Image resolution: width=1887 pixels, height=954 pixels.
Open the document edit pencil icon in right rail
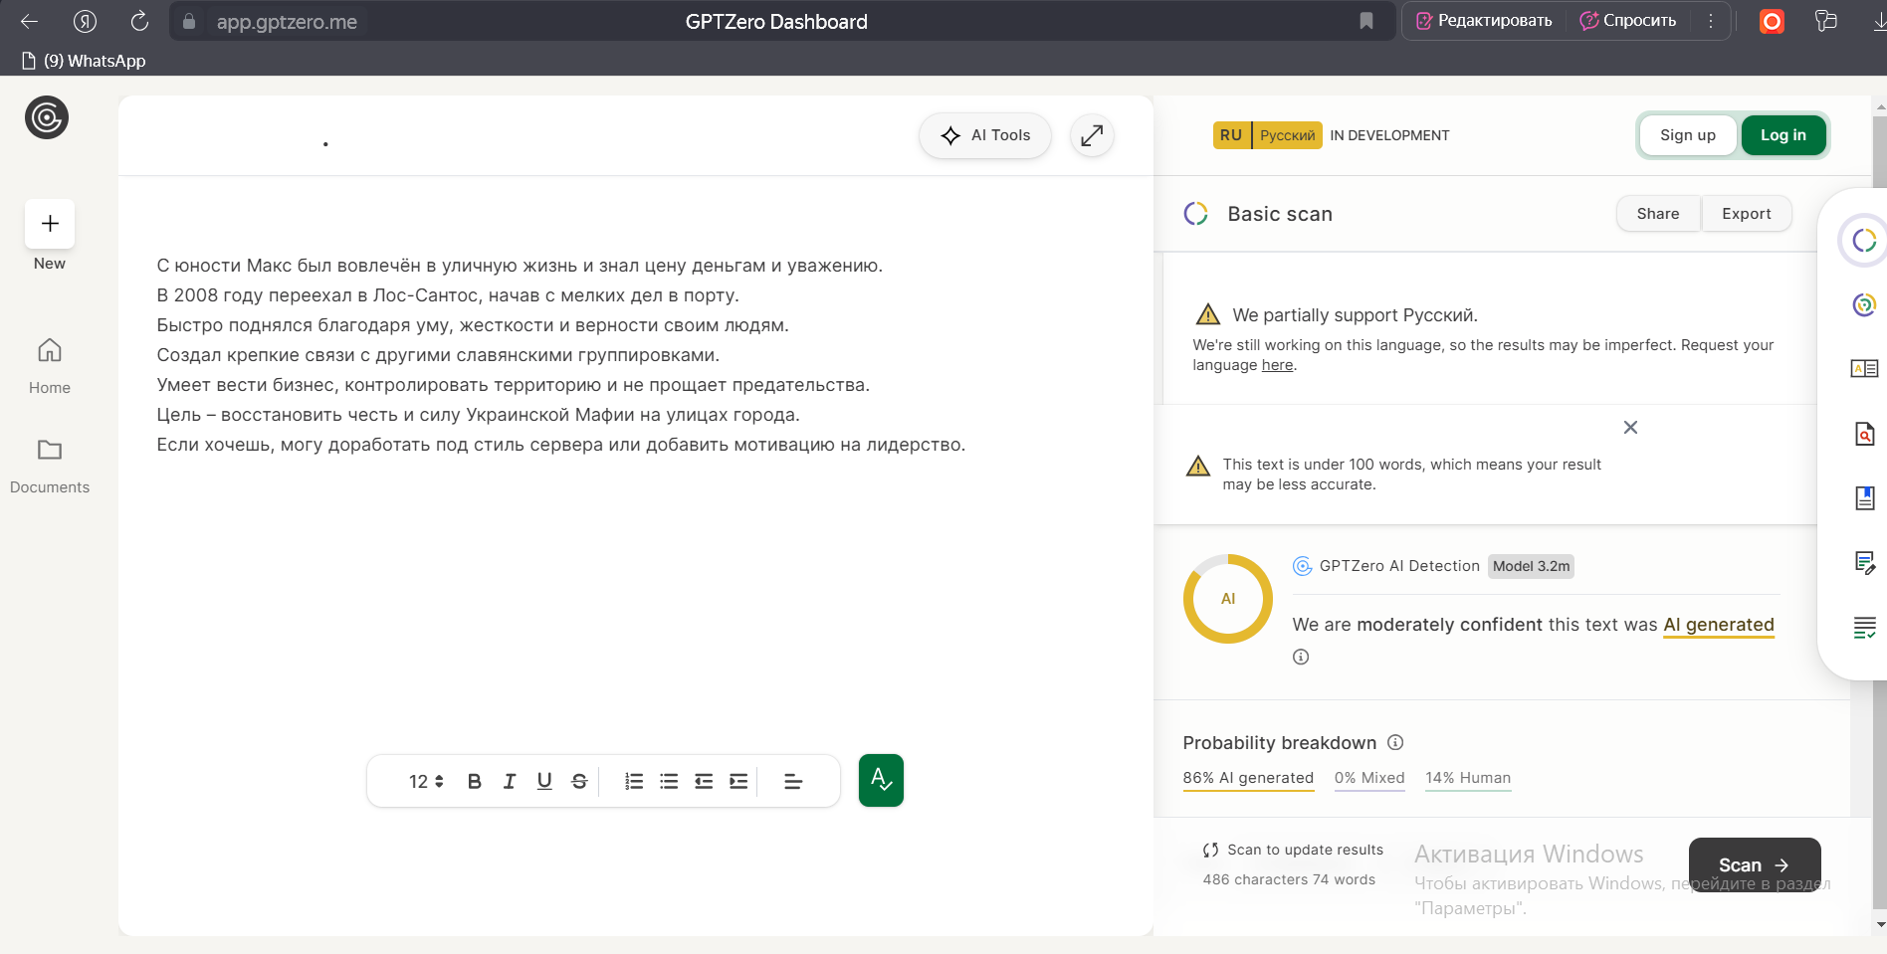click(x=1864, y=563)
